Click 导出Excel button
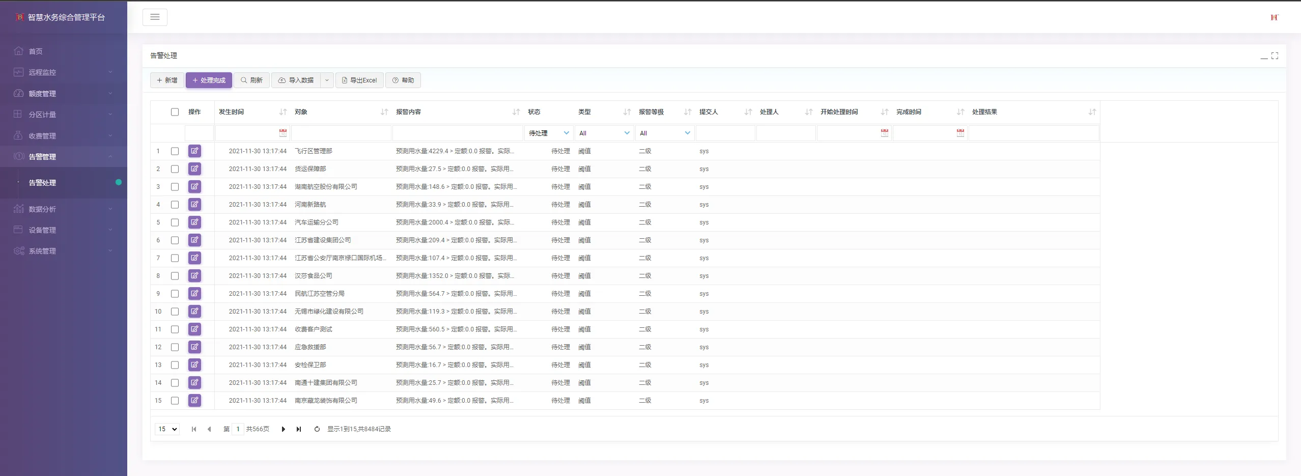This screenshot has height=476, width=1301. (x=359, y=80)
